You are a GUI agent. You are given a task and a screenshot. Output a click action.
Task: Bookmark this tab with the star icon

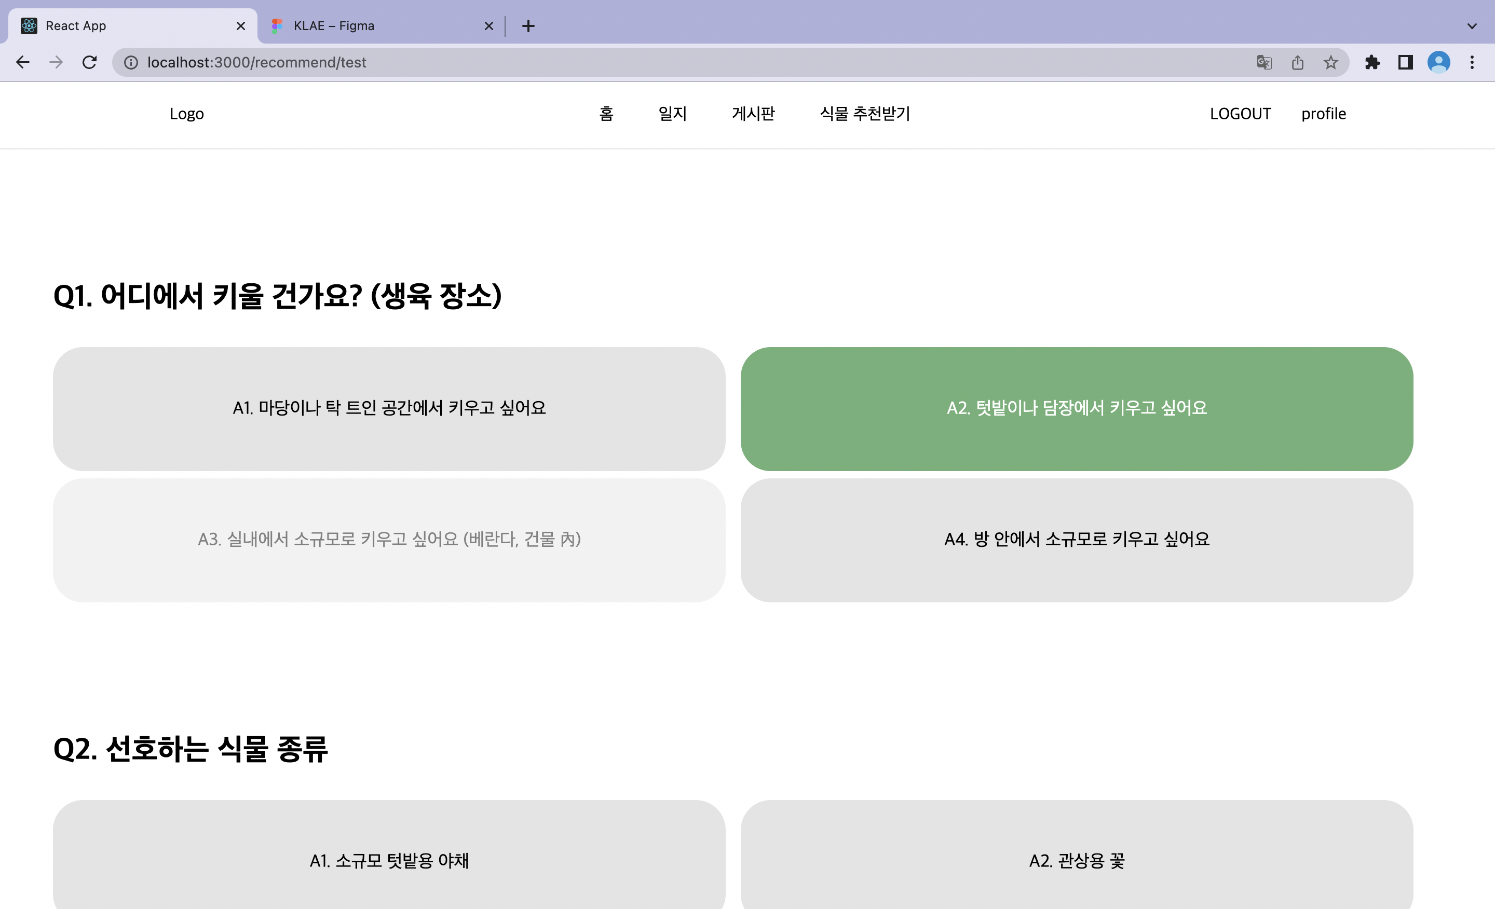point(1330,62)
